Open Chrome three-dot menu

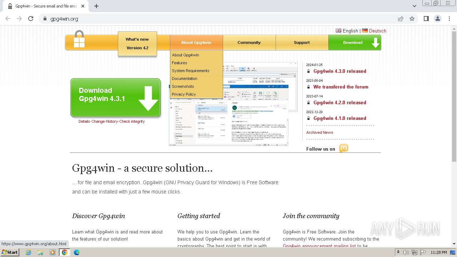[x=449, y=19]
